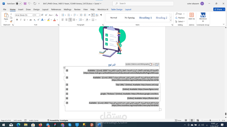Click the Share button

pyautogui.click(x=218, y=9)
